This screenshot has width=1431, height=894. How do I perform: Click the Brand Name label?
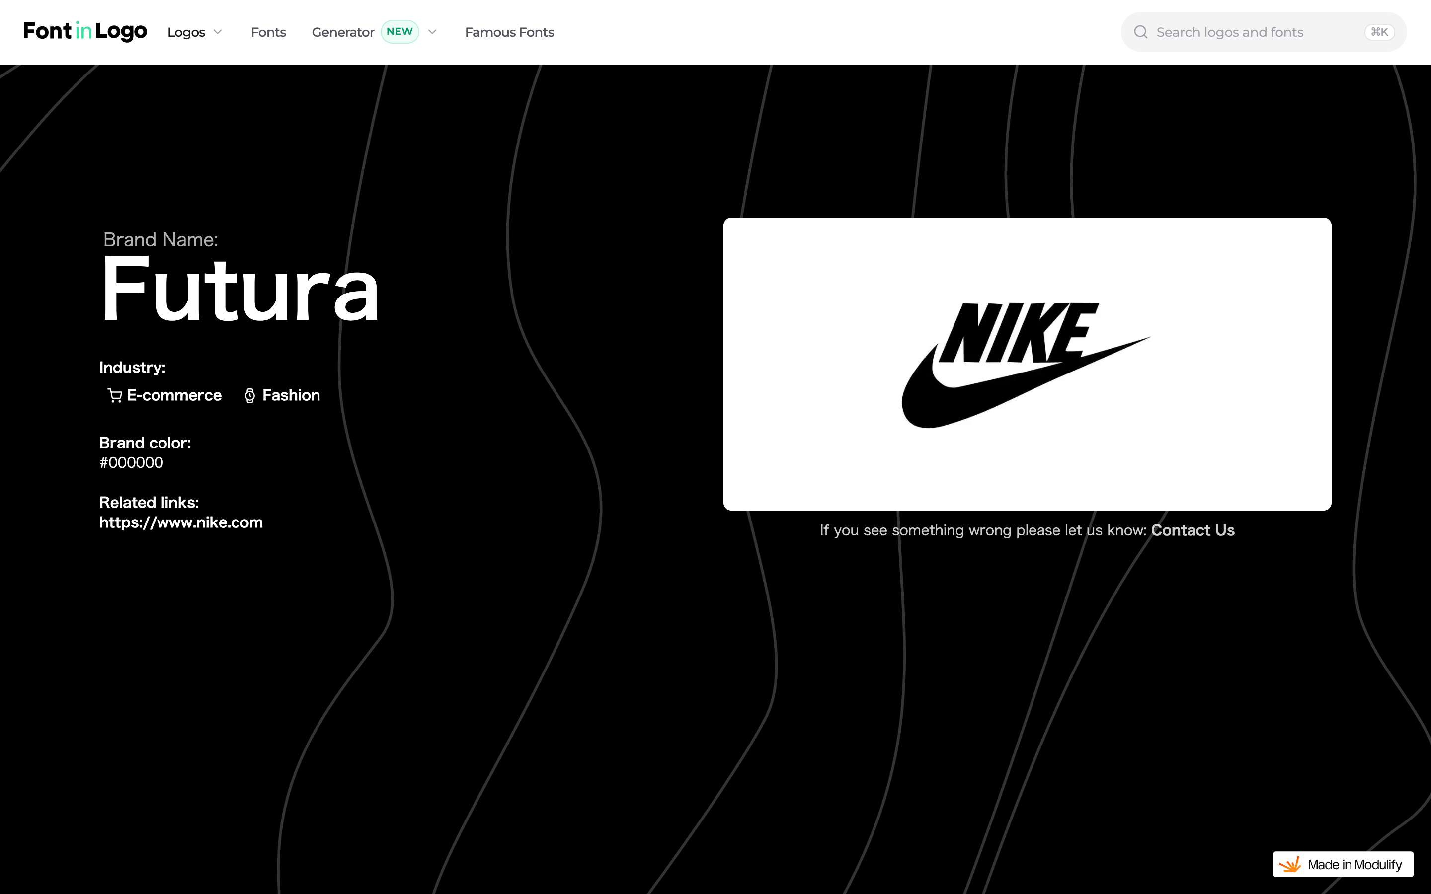click(160, 239)
